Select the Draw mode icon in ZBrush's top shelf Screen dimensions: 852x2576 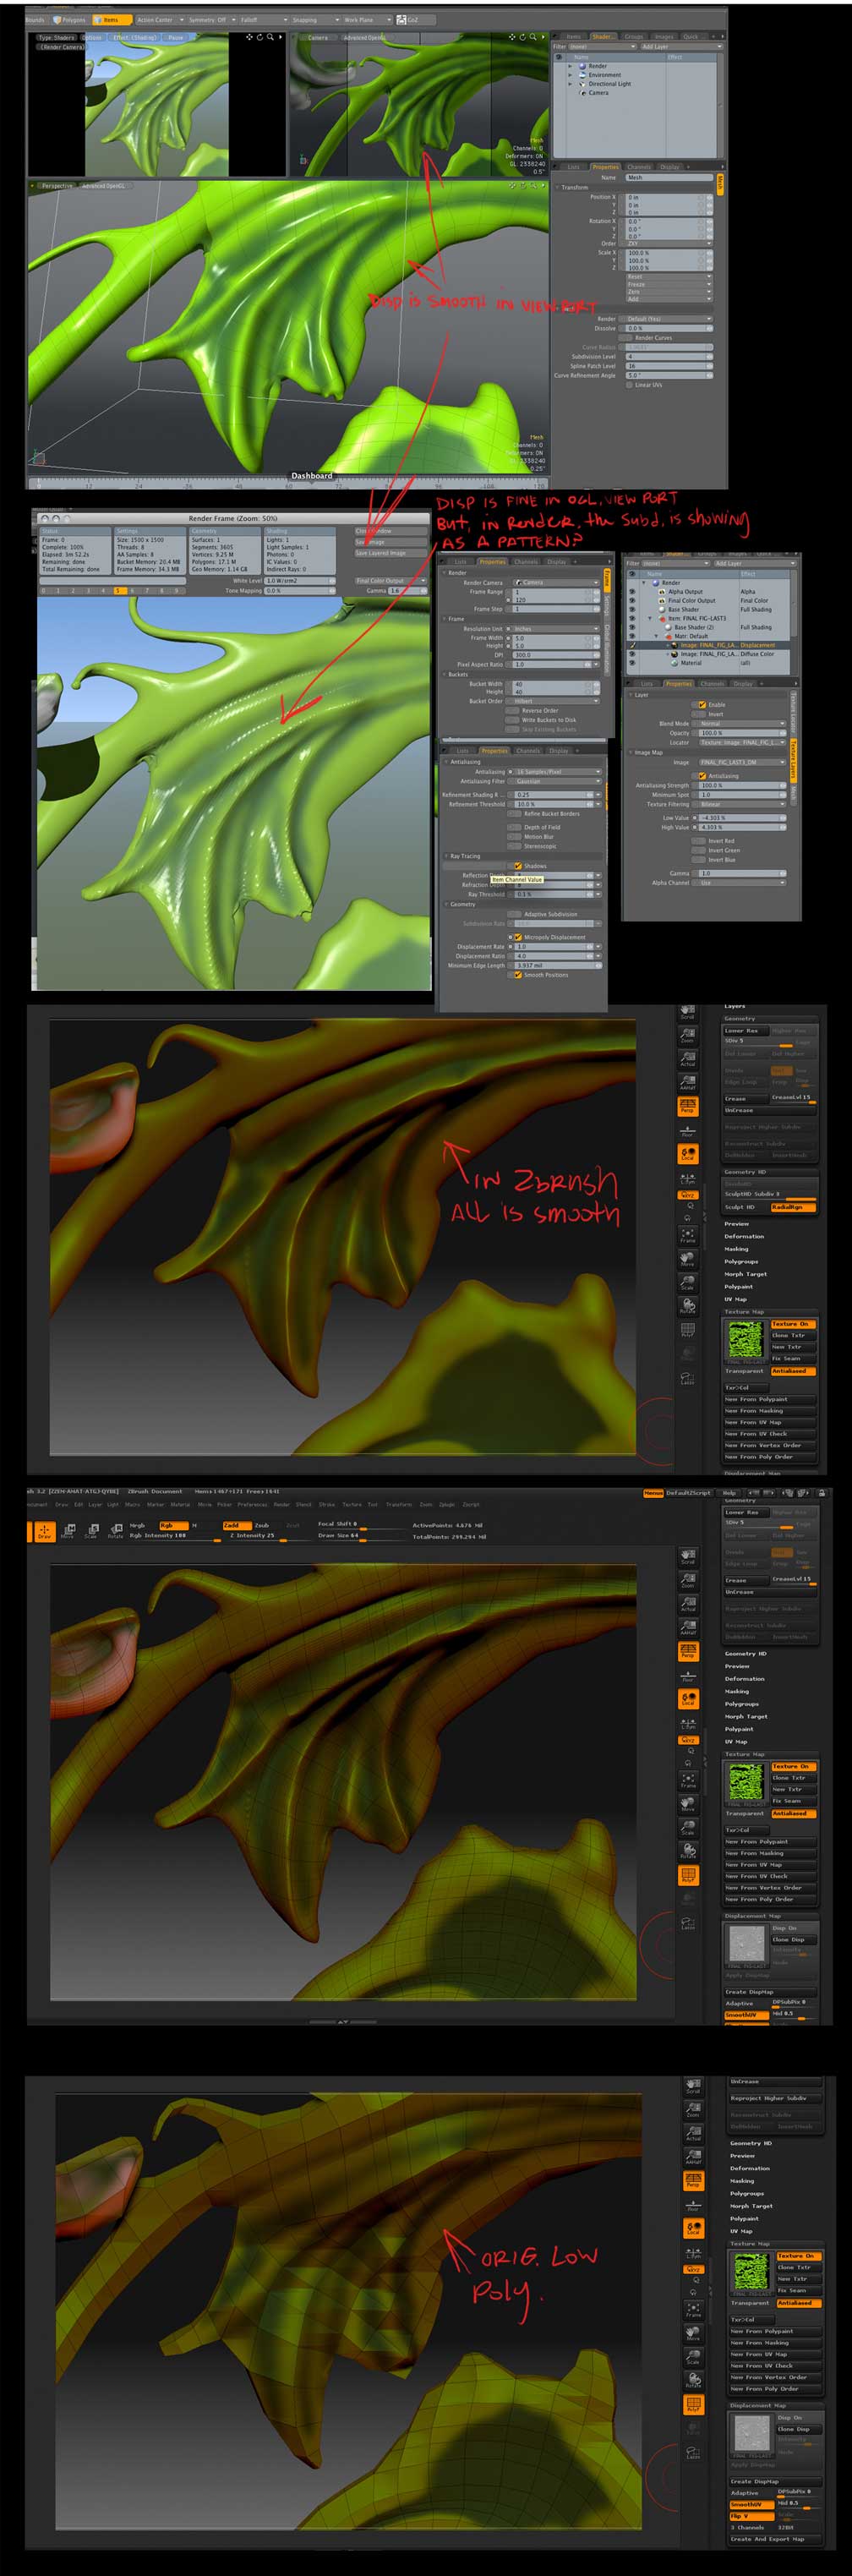tap(44, 1532)
